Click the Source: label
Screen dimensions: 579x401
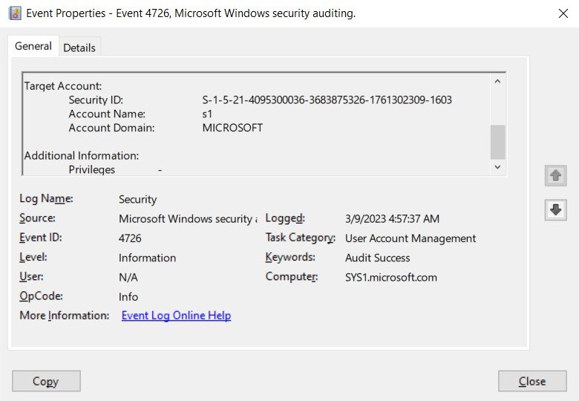tap(37, 218)
